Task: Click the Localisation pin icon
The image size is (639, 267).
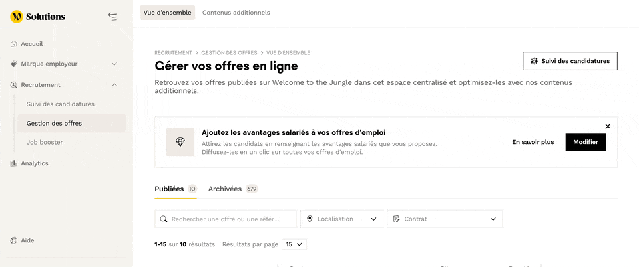Action: 310,219
